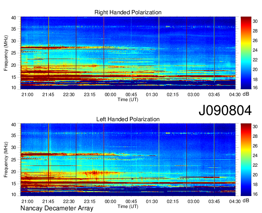Click the 'Left Handed Polarization' plot title
This screenshot has width=262, height=213.
(128, 119)
